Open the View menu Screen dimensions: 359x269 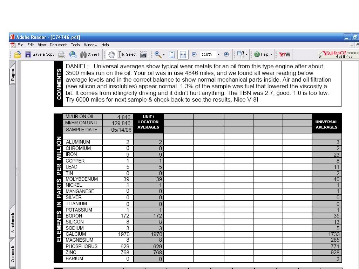[42, 45]
